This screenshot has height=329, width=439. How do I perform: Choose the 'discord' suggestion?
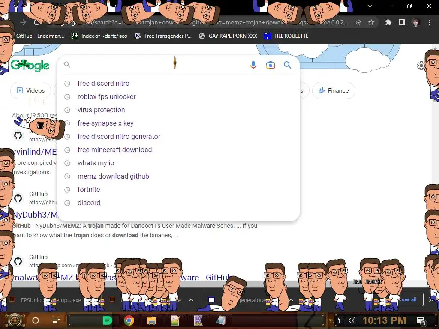point(178,203)
